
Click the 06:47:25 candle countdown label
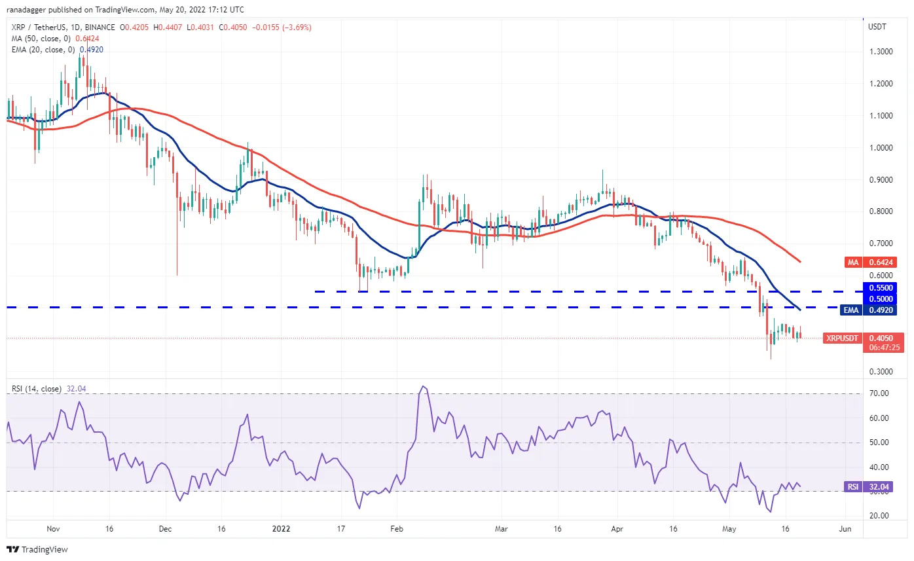(x=885, y=348)
